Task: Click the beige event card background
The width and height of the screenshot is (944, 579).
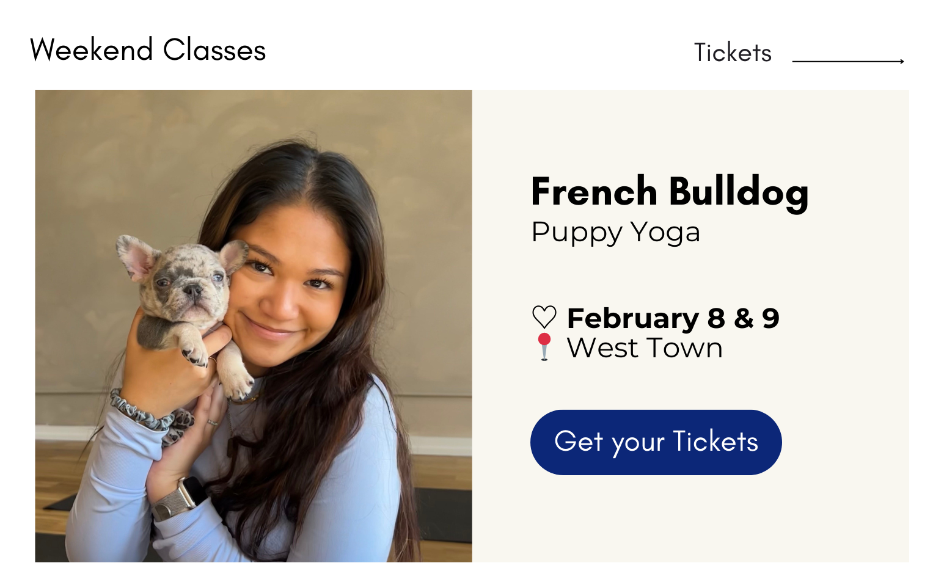Action: [x=690, y=326]
